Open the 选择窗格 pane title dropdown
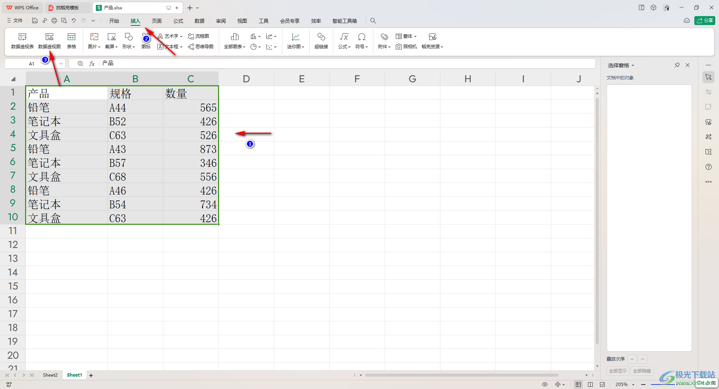This screenshot has height=389, width=719. (x=633, y=65)
